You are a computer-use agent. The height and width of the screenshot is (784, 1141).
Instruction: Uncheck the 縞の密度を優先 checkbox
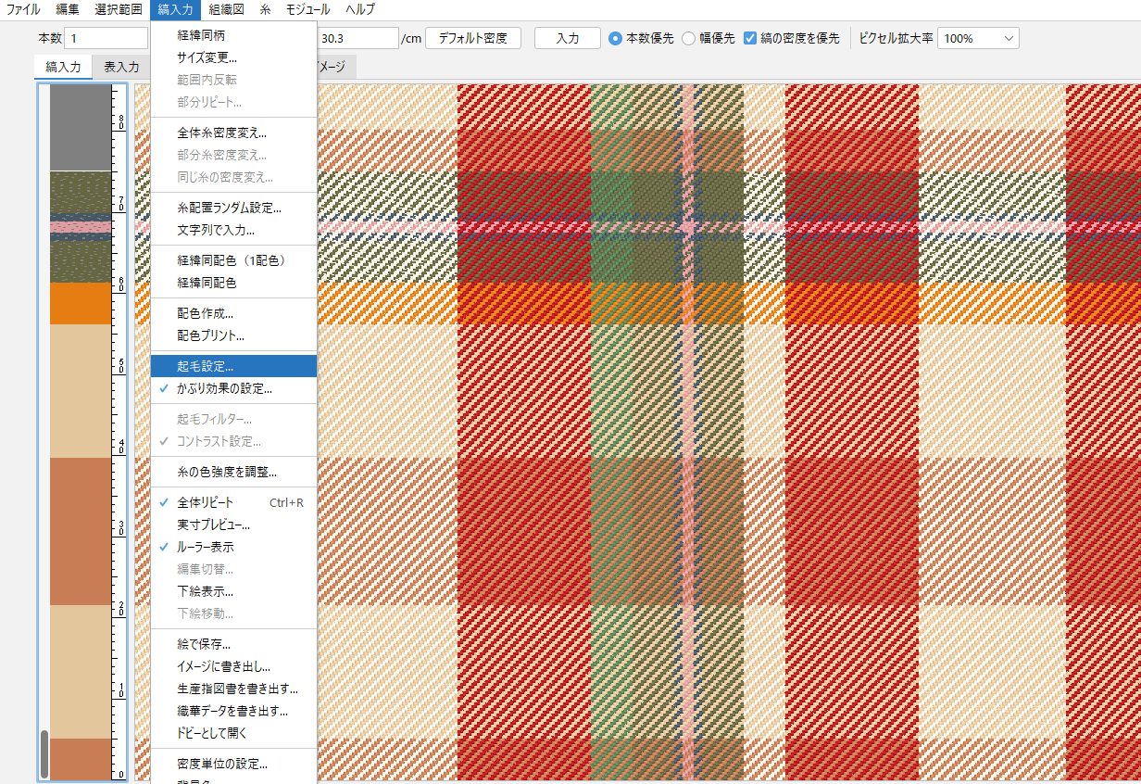pos(751,38)
